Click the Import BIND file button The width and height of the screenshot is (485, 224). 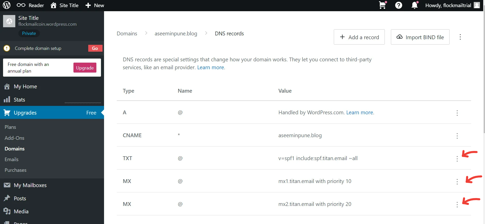click(420, 37)
